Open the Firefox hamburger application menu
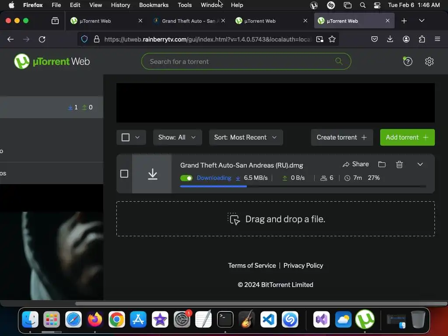Viewport: 448px width, 336px height. click(437, 39)
